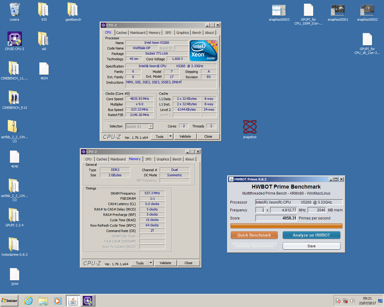Click the orange HWBOT Prime progress bar
The height and width of the screenshot is (307, 384).
[286, 226]
